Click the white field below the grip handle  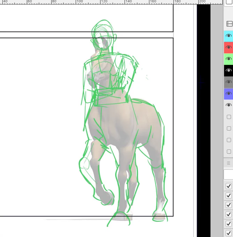pyautogui.click(x=228, y=175)
